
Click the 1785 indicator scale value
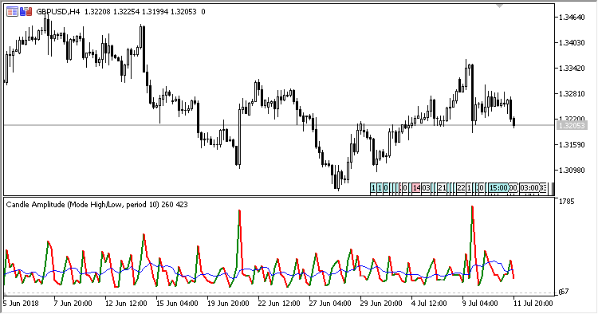pyautogui.click(x=566, y=201)
